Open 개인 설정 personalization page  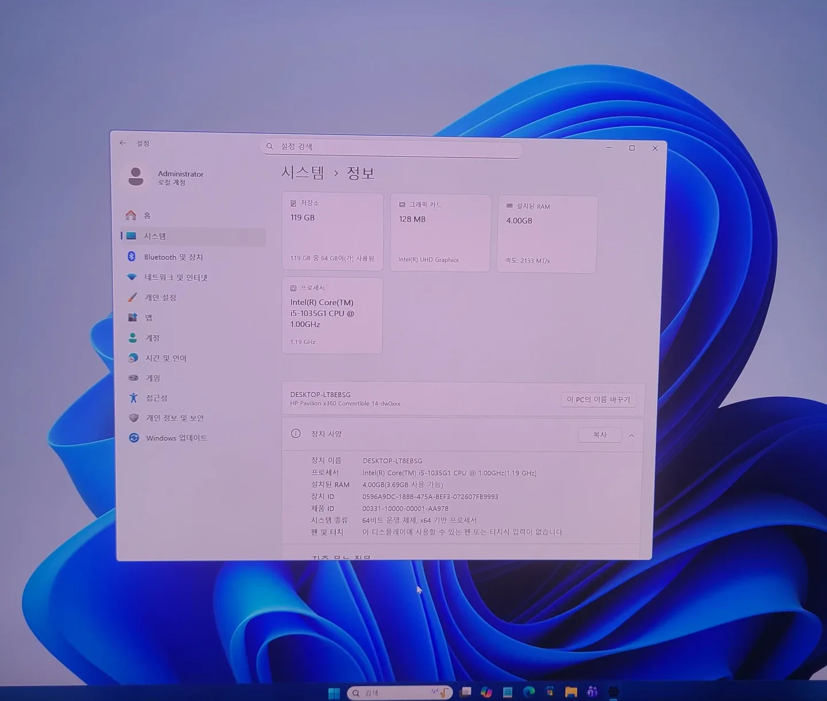tap(160, 298)
